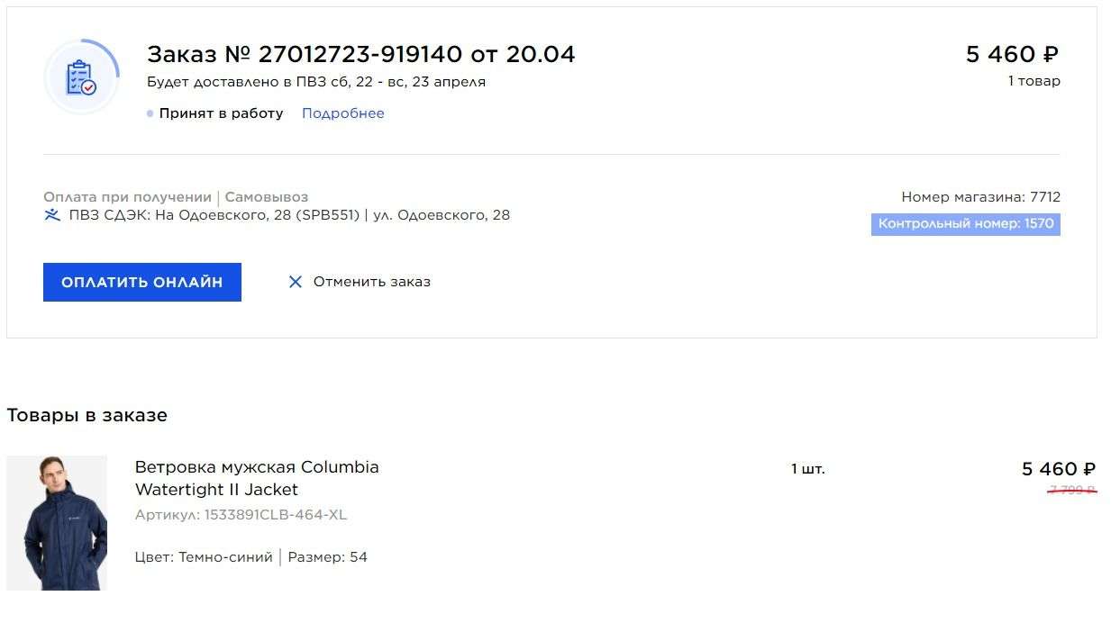Click the order total 5 460 ₽ at top
Screen dimensions: 1111x632
pos(1012,55)
